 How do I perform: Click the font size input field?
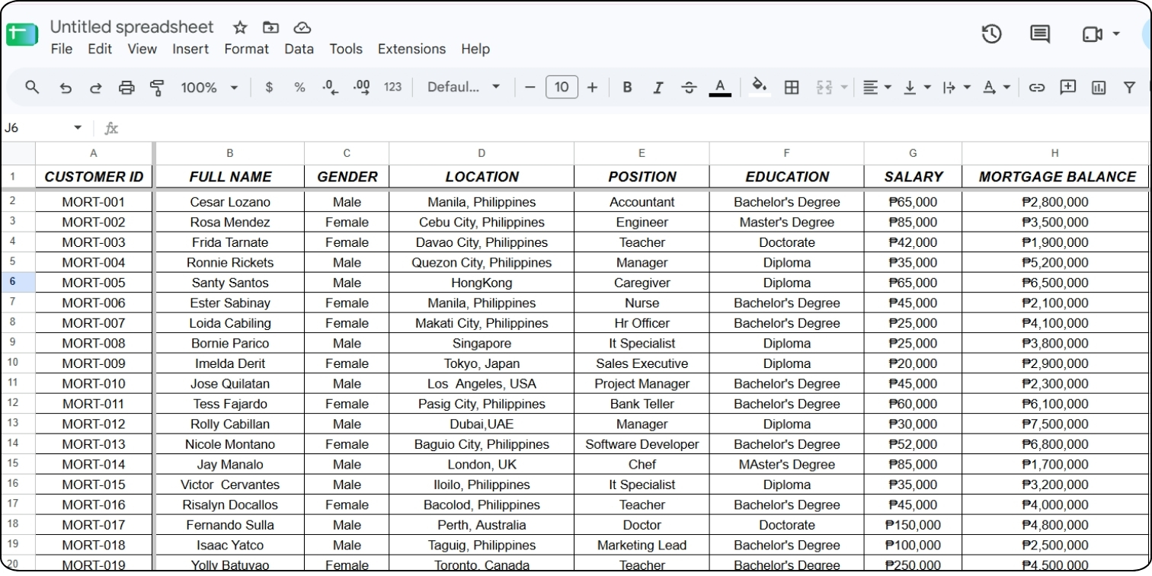(562, 88)
